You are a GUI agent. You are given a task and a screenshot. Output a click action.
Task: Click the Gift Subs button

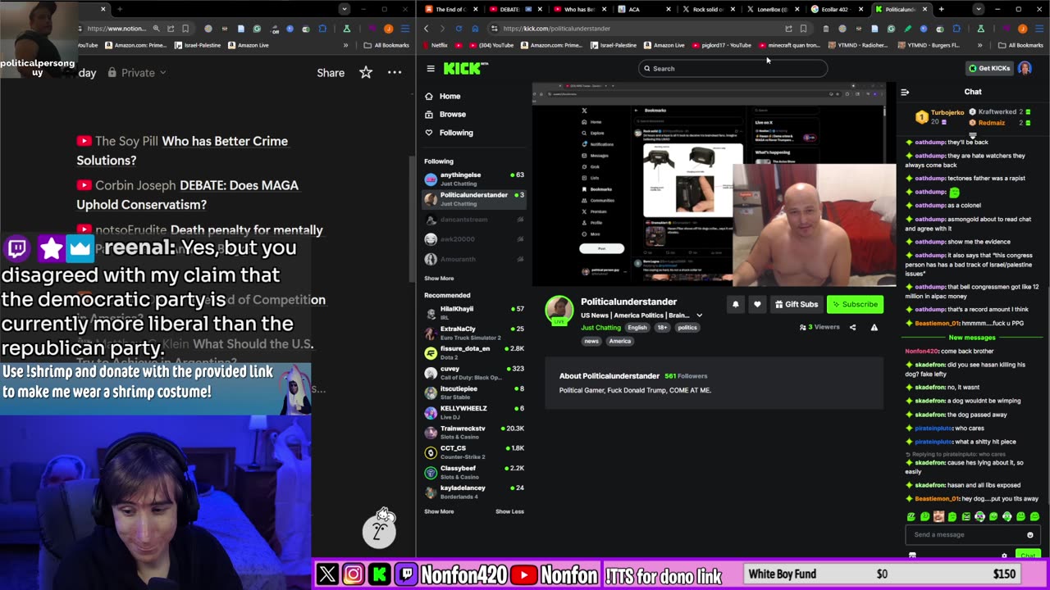click(797, 304)
